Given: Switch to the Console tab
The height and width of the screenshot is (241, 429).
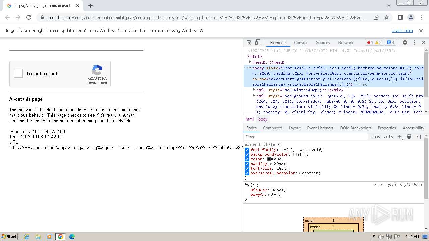Looking at the screenshot, I should click(301, 43).
